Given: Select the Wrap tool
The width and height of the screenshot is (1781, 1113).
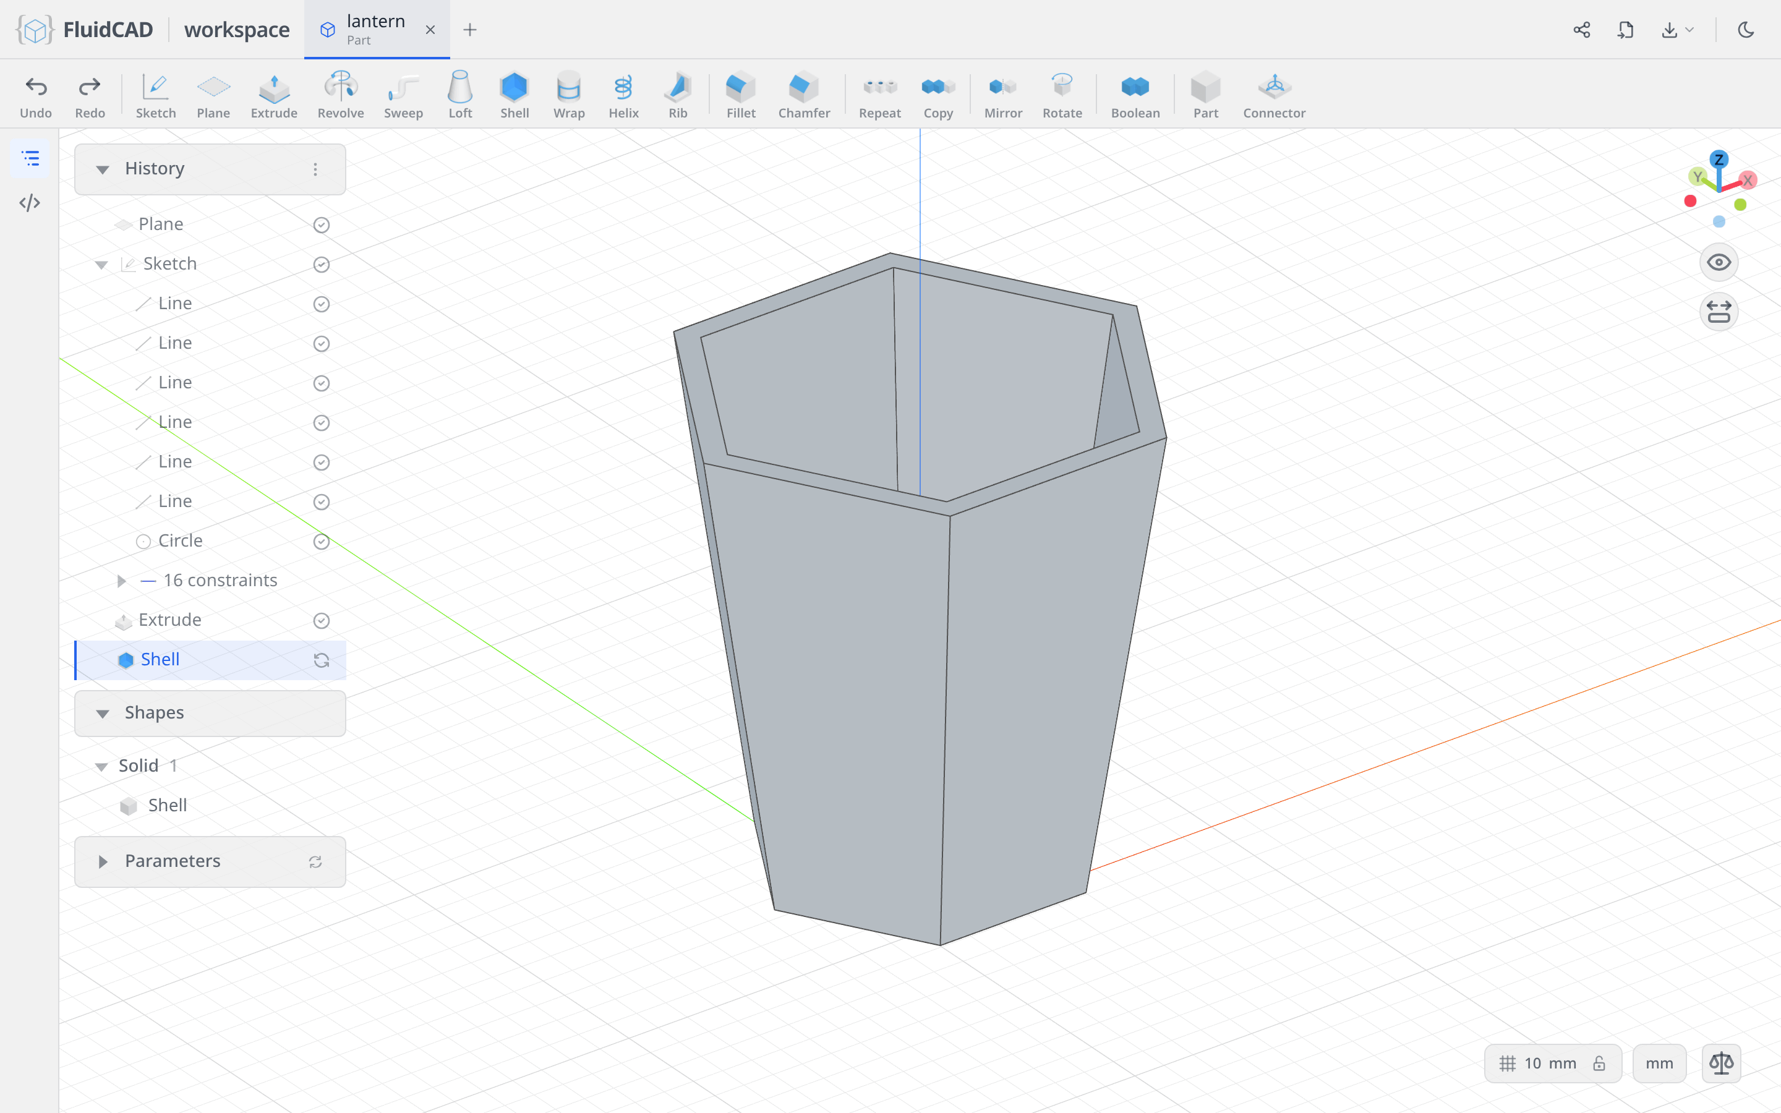Looking at the screenshot, I should pos(569,95).
